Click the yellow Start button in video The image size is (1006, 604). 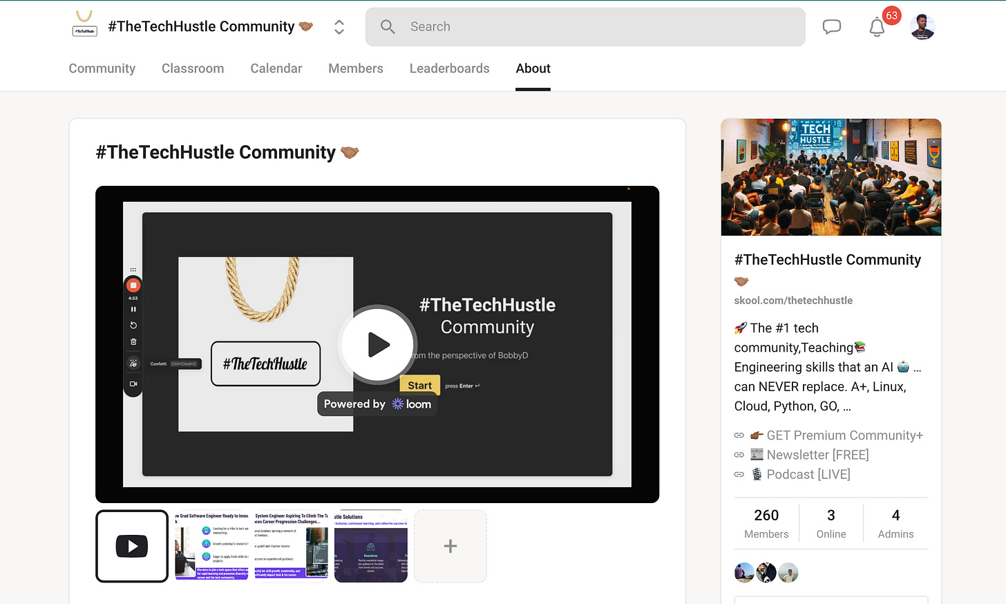(x=420, y=386)
